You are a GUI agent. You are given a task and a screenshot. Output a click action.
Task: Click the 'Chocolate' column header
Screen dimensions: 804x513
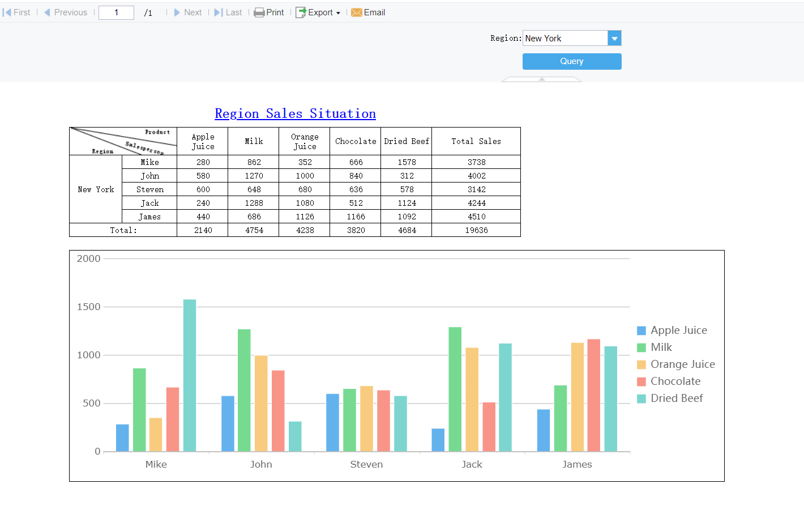tap(356, 141)
